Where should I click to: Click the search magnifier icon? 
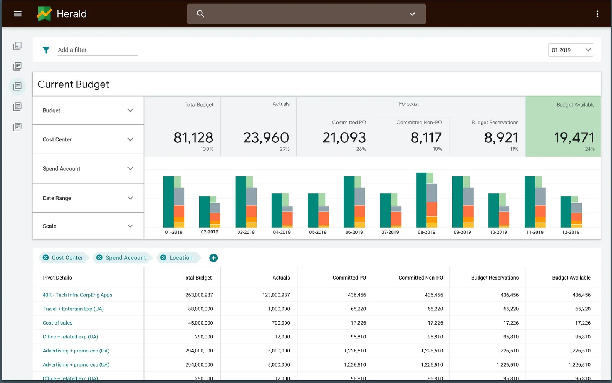coord(200,14)
